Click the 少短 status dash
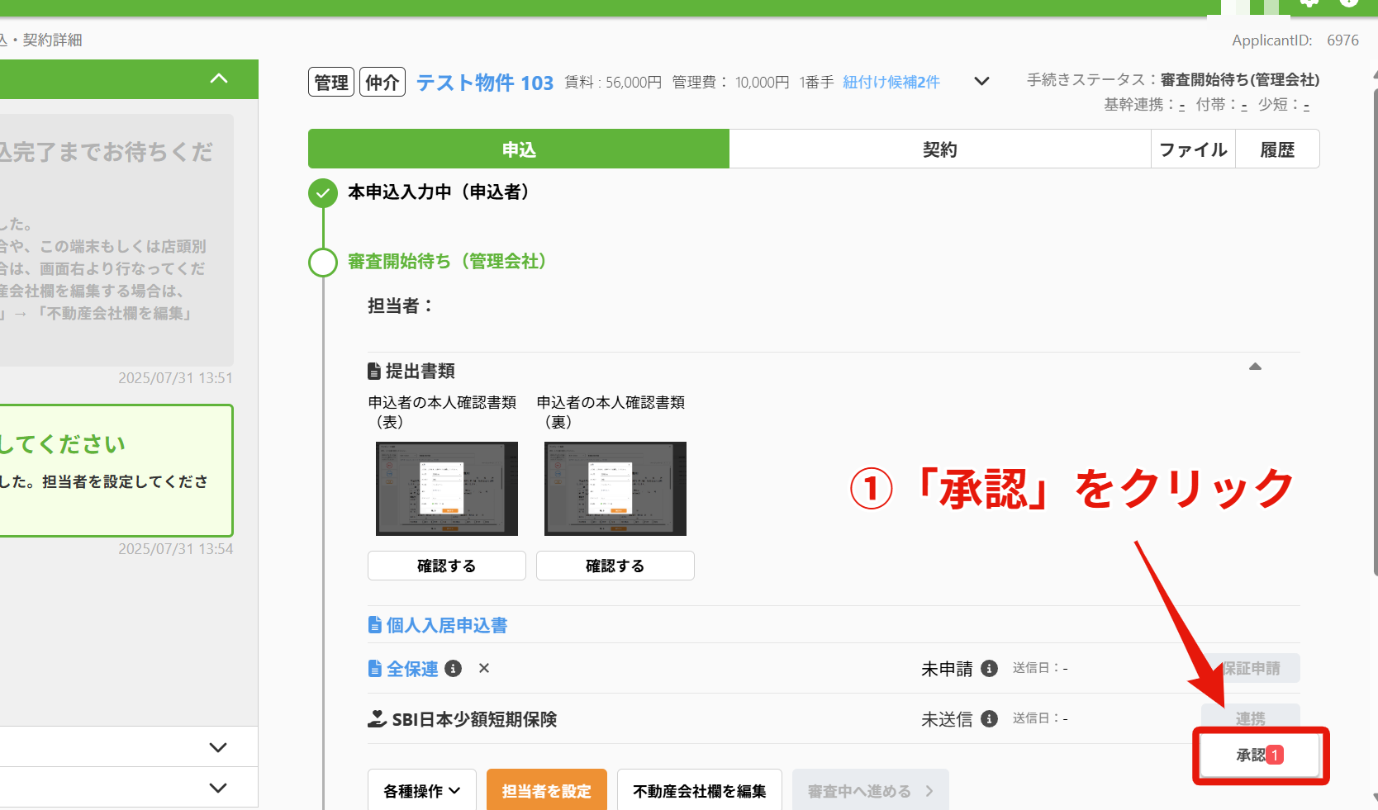This screenshot has width=1378, height=810. tap(1306, 105)
